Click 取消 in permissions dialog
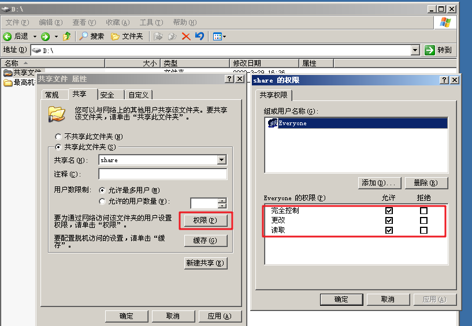Screen dimensions: 472x326 click(388, 299)
